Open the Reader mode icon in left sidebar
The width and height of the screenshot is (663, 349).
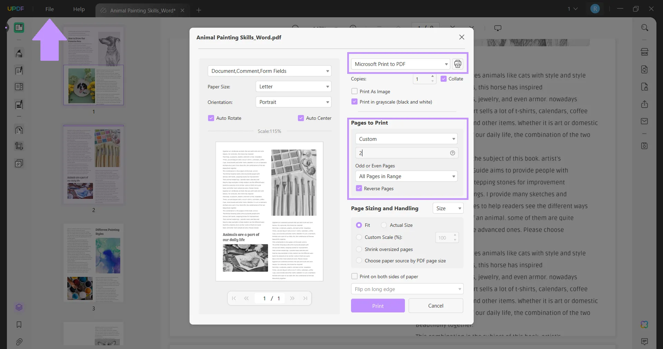19,28
